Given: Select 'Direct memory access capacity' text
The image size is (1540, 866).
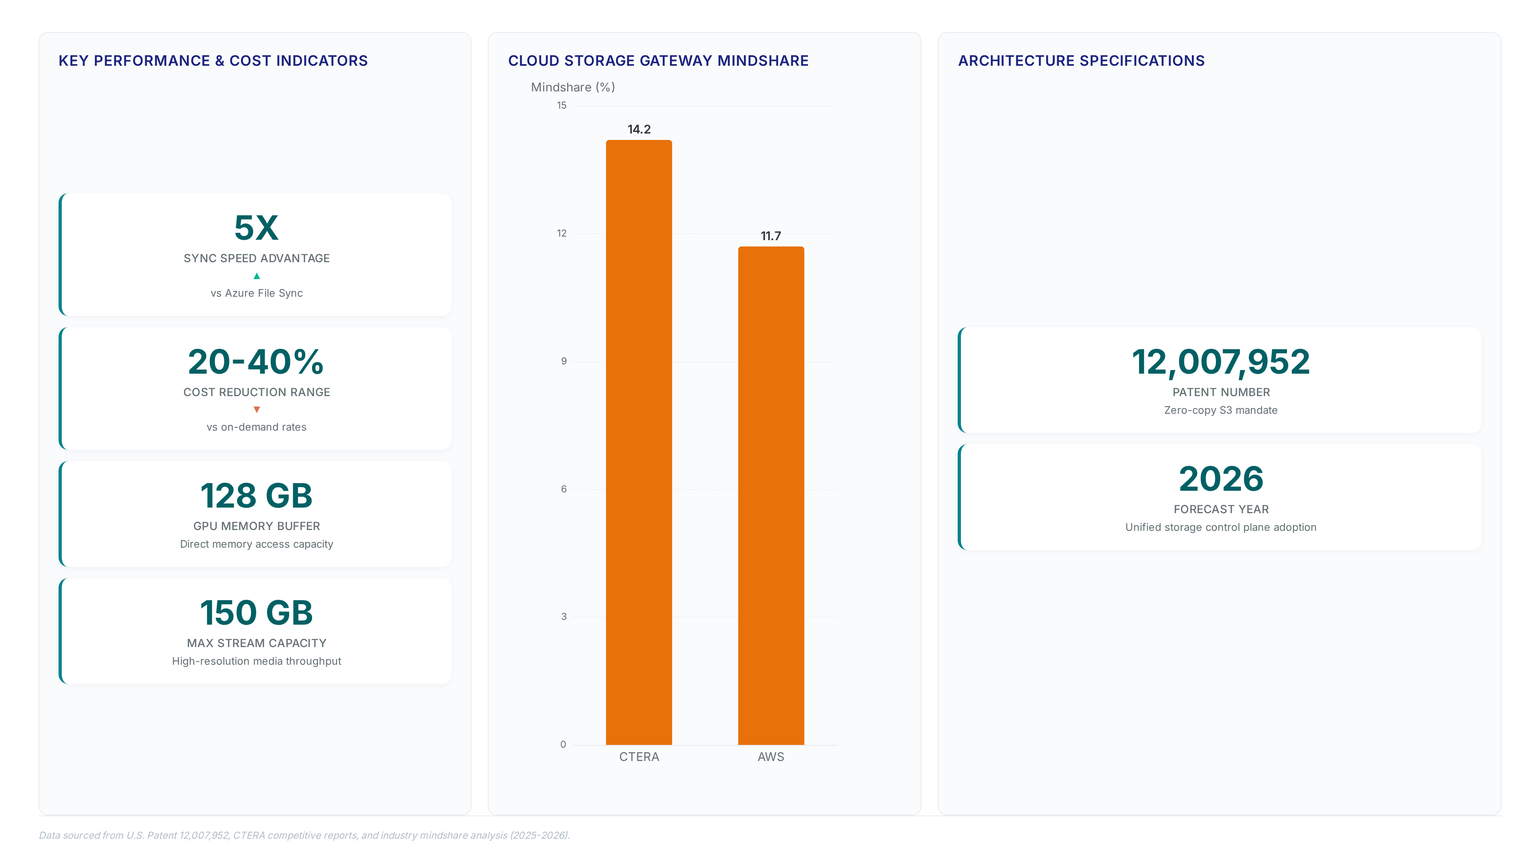Looking at the screenshot, I should pos(257,544).
